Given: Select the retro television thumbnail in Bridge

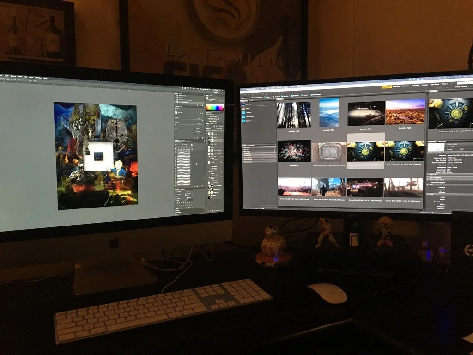Looking at the screenshot, I should pyautogui.click(x=329, y=153).
